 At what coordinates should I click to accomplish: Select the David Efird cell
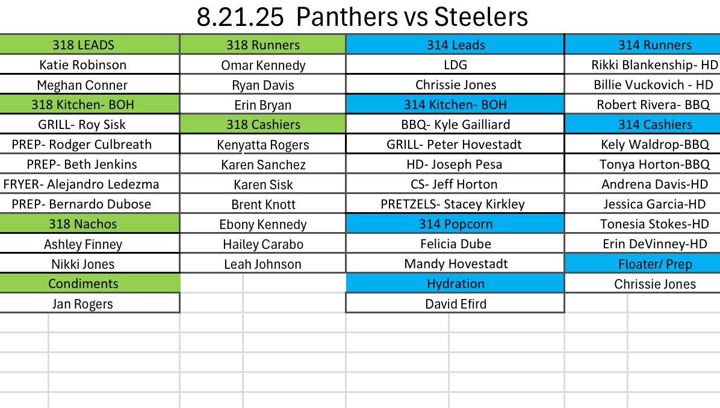point(455,304)
